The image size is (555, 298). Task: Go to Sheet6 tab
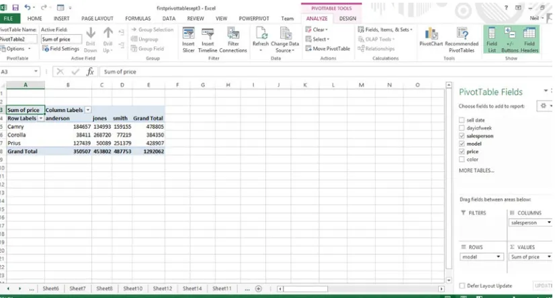point(50,289)
